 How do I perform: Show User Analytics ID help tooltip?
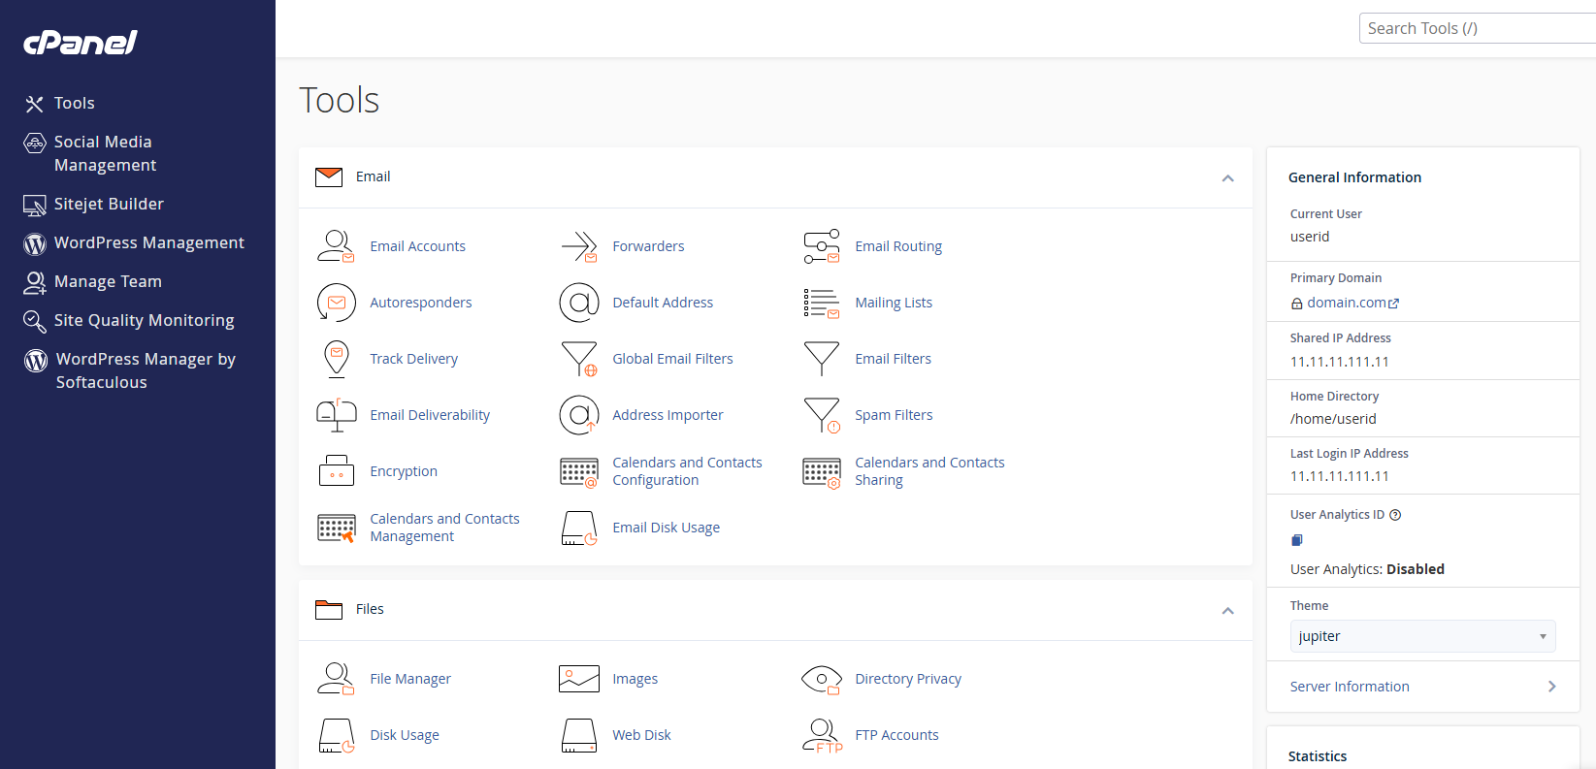click(1395, 515)
